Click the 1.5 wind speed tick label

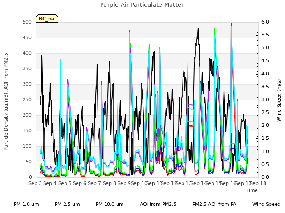coord(265,138)
